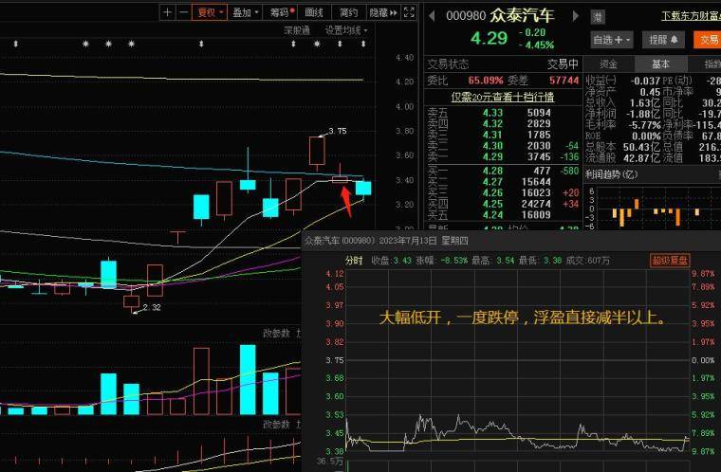Click the 总收入 1.63亿 value
This screenshot has height=472, width=721.
pyautogui.click(x=644, y=103)
